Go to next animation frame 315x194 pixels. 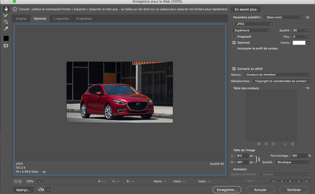click(299, 181)
